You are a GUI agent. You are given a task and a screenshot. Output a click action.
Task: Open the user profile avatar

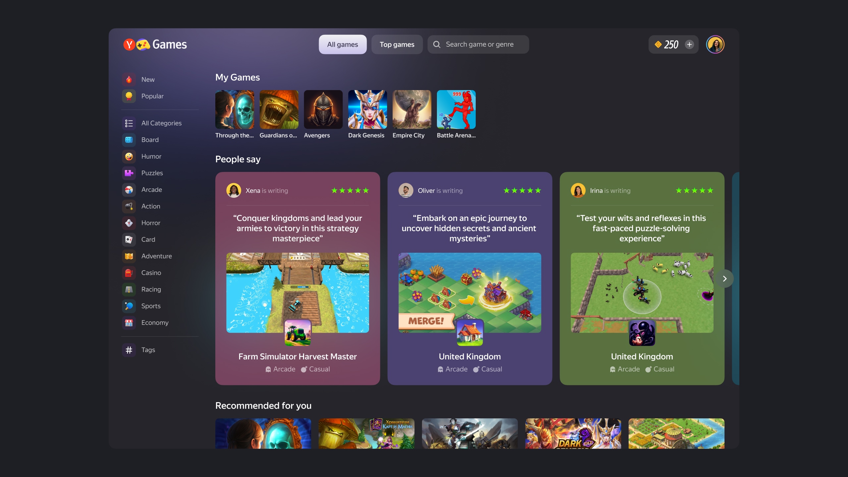click(x=715, y=44)
